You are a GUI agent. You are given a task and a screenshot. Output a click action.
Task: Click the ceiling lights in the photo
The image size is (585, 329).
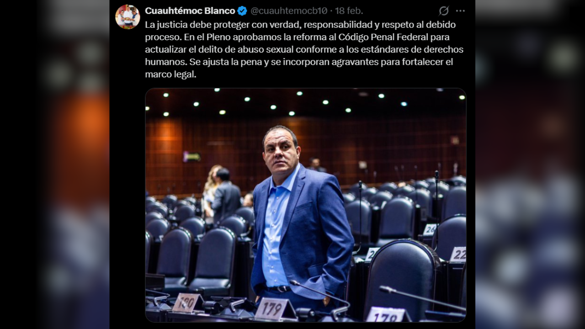click(x=306, y=103)
